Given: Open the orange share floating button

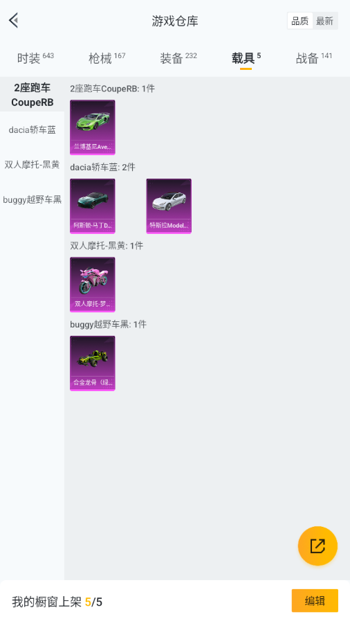Looking at the screenshot, I should (317, 546).
